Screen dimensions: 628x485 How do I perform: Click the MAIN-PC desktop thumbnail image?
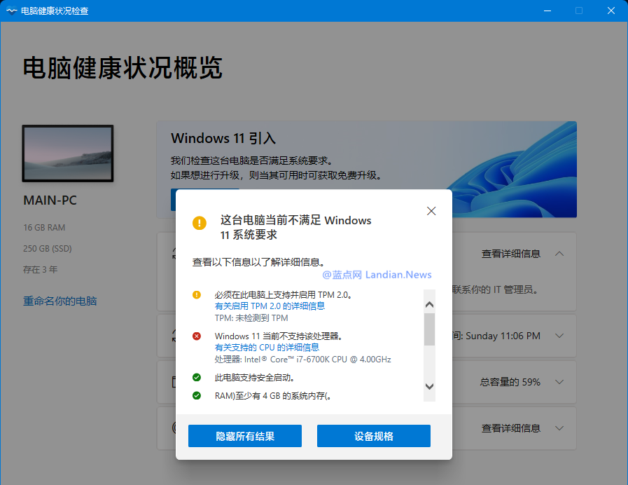68,153
